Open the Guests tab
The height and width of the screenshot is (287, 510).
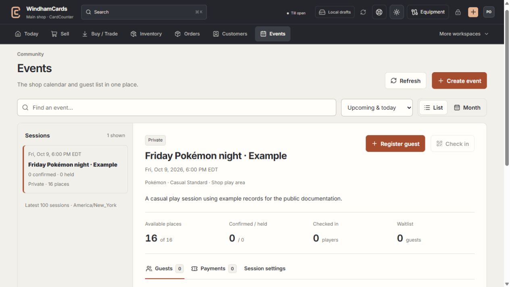coord(164,268)
